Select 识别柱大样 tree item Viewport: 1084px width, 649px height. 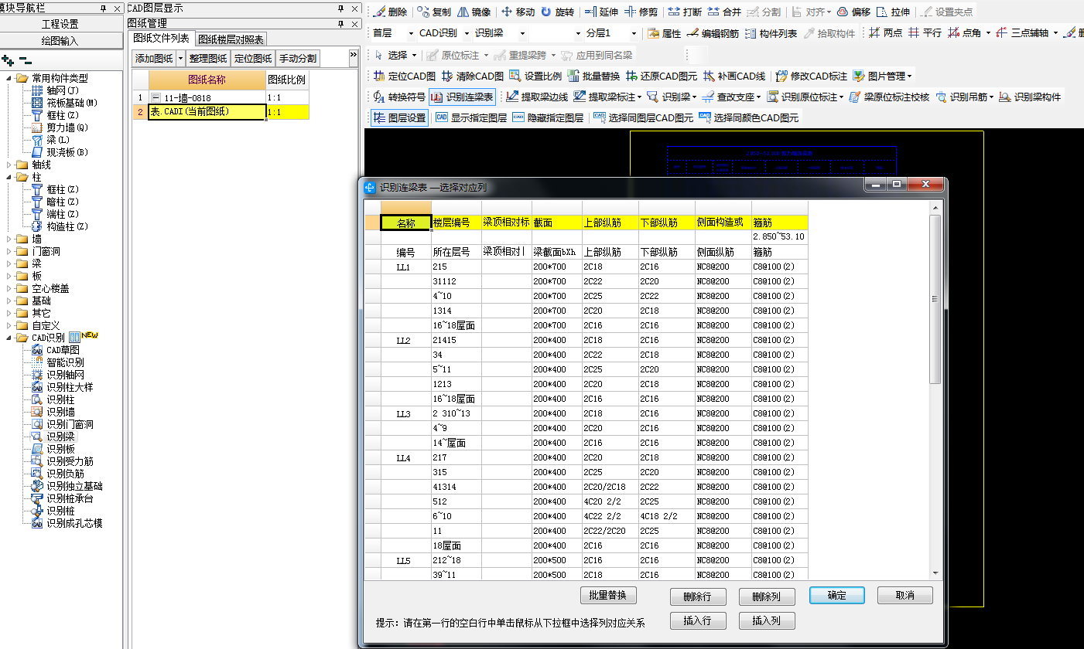pos(70,387)
